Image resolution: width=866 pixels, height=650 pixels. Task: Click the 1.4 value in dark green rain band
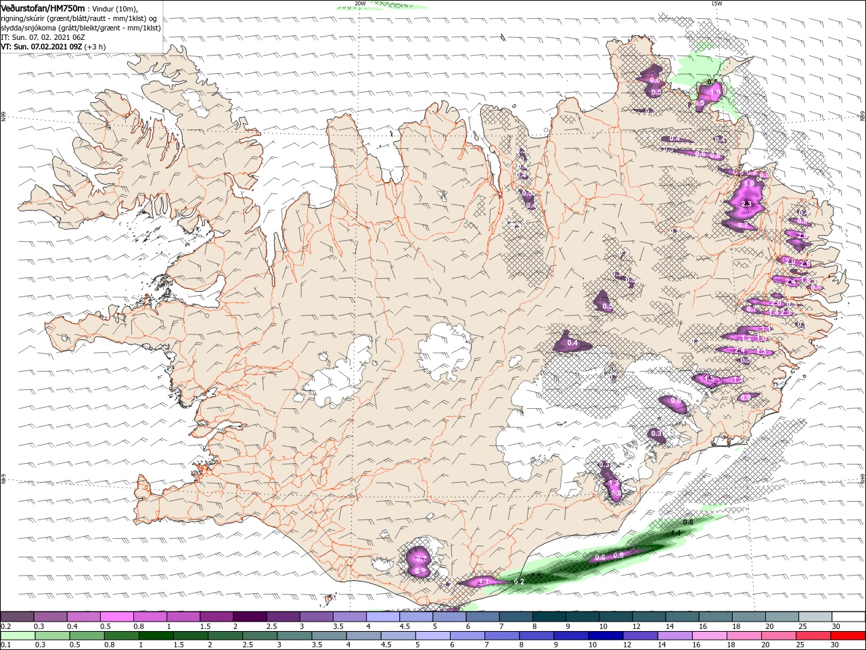[675, 533]
